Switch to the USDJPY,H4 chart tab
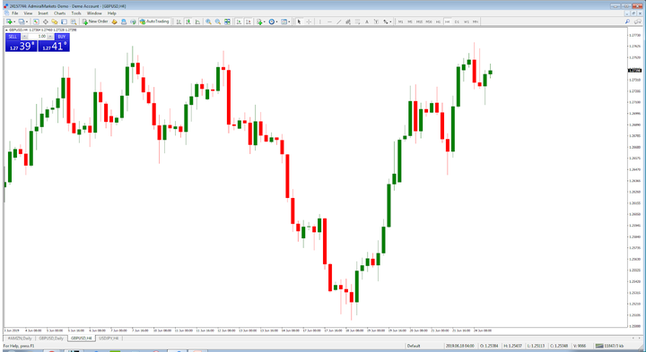 (109, 339)
